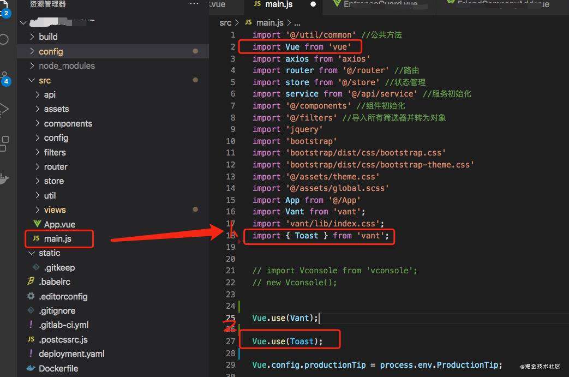Expand the views folder chevron
Screen dimensions: 569x377
[x=38, y=210]
